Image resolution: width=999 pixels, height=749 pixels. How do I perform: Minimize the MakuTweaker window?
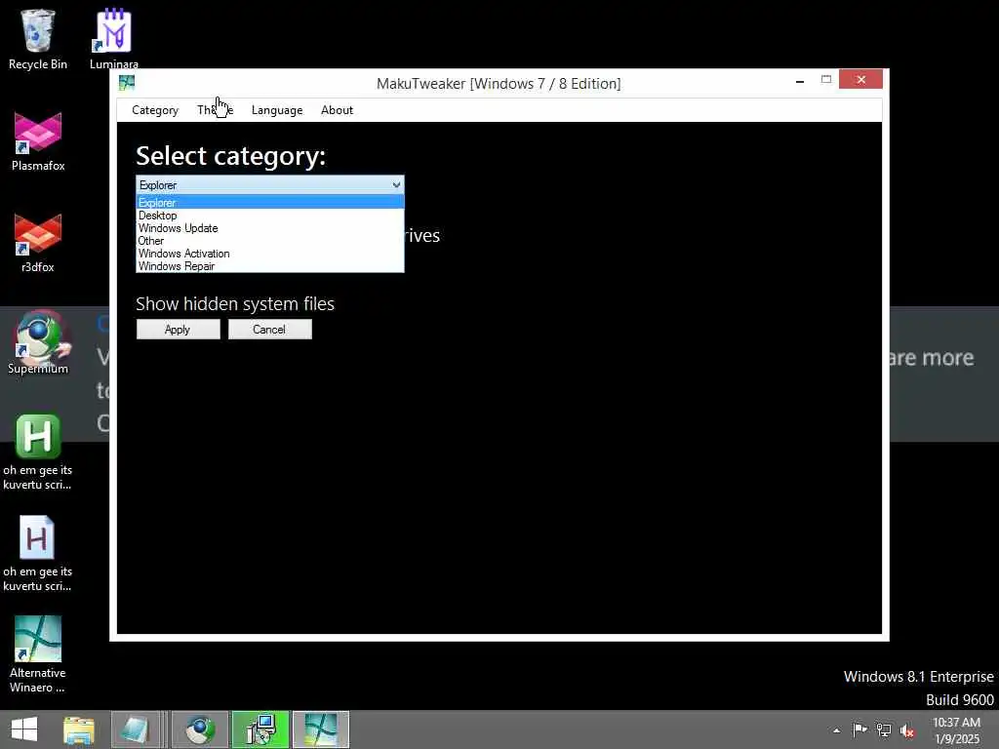point(800,80)
